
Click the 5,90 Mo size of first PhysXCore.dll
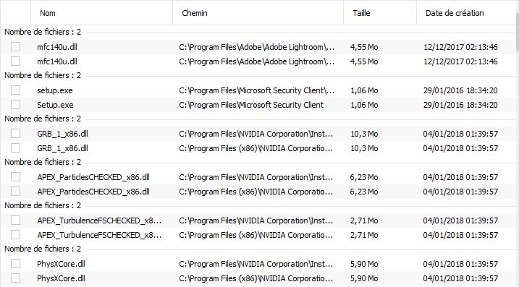pyautogui.click(x=364, y=264)
